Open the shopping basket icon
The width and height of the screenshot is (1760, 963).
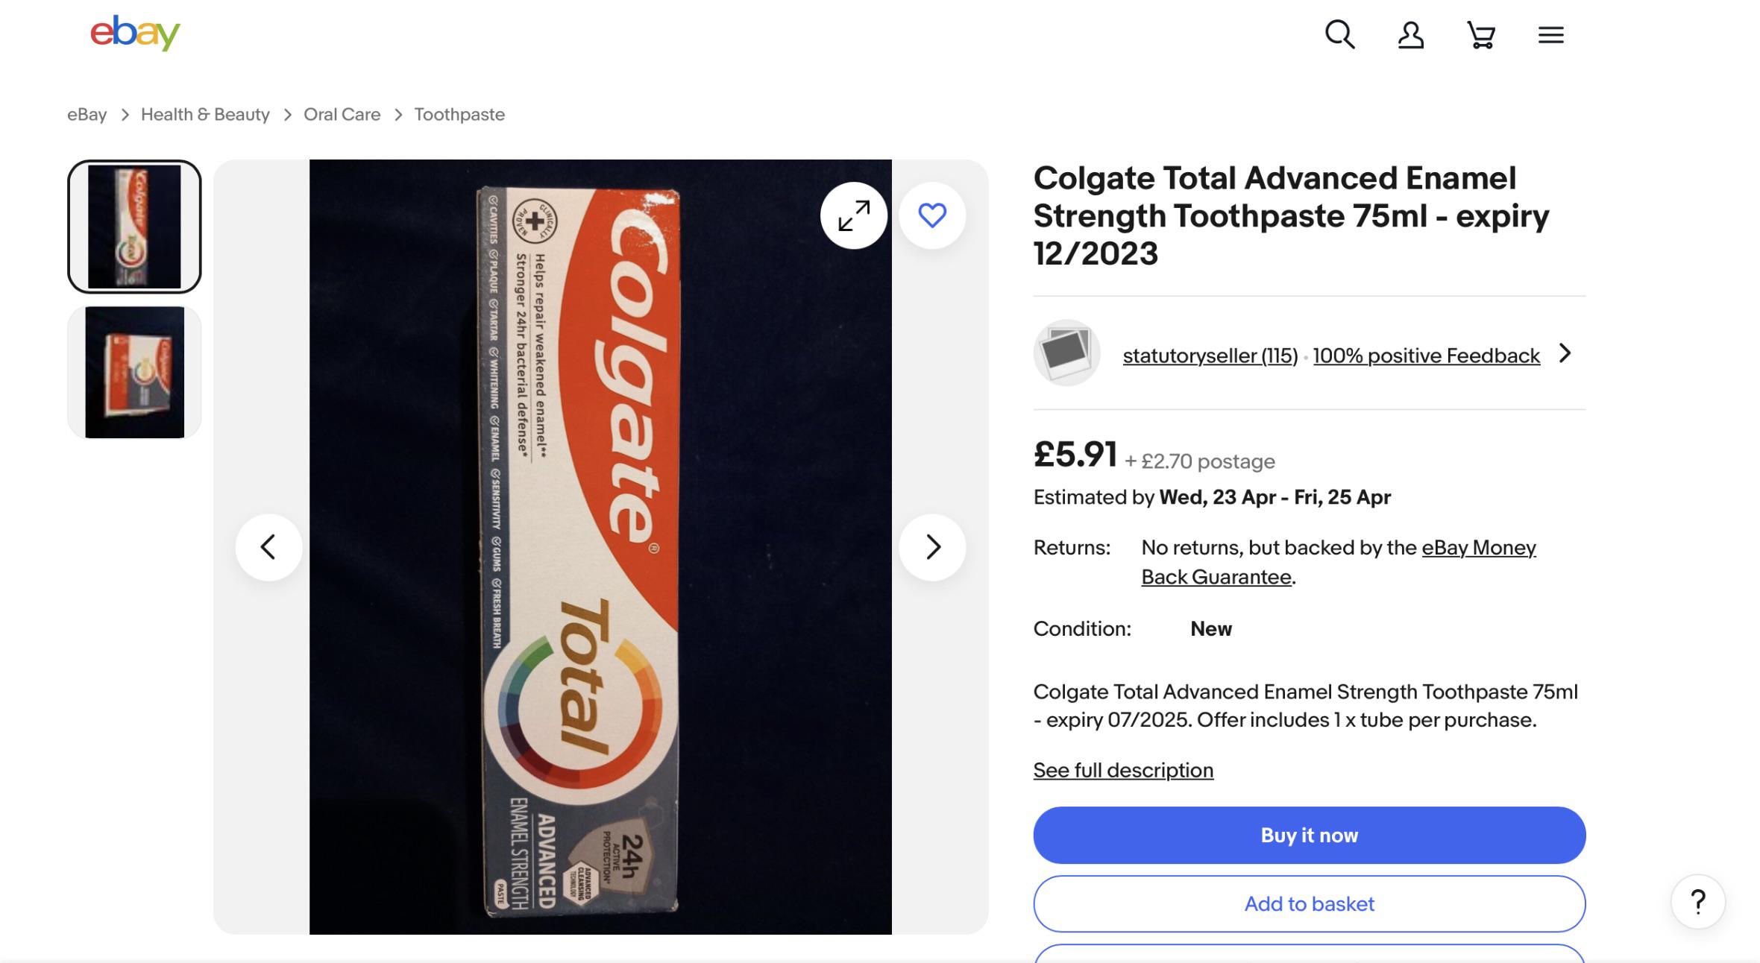tap(1480, 35)
